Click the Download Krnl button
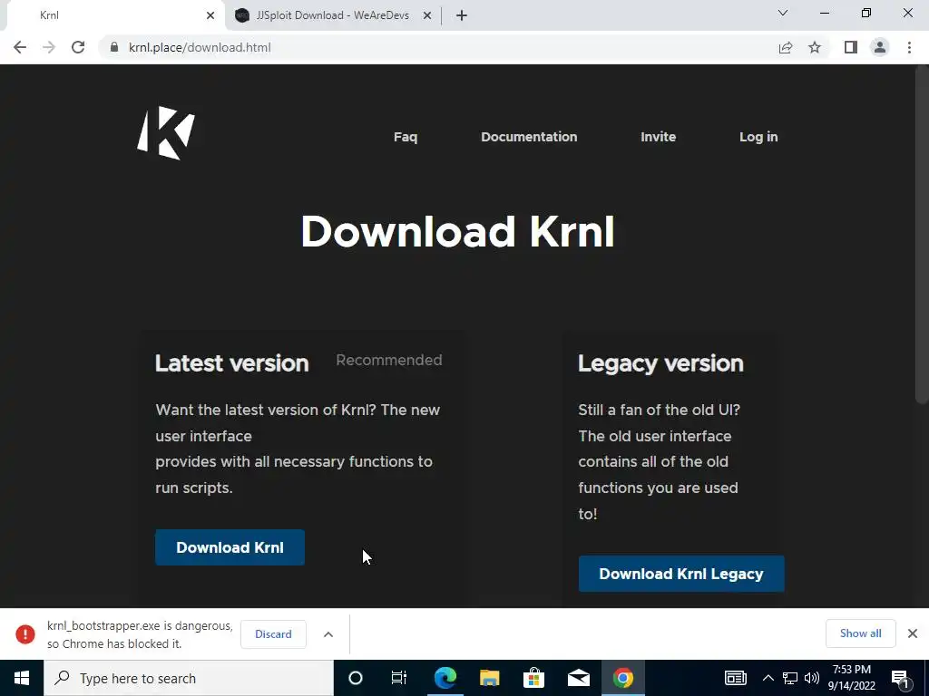The width and height of the screenshot is (929, 696). 230,547
